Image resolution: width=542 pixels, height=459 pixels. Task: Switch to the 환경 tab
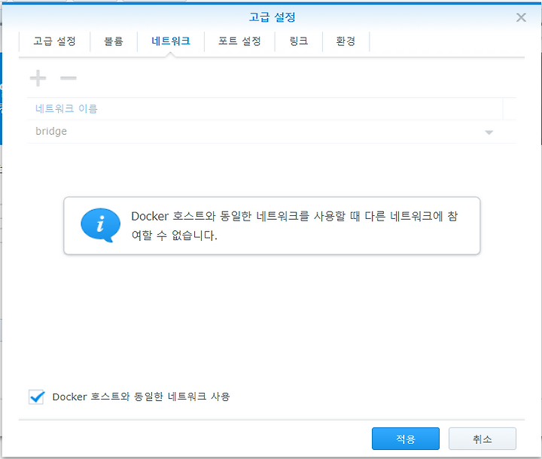(x=346, y=41)
